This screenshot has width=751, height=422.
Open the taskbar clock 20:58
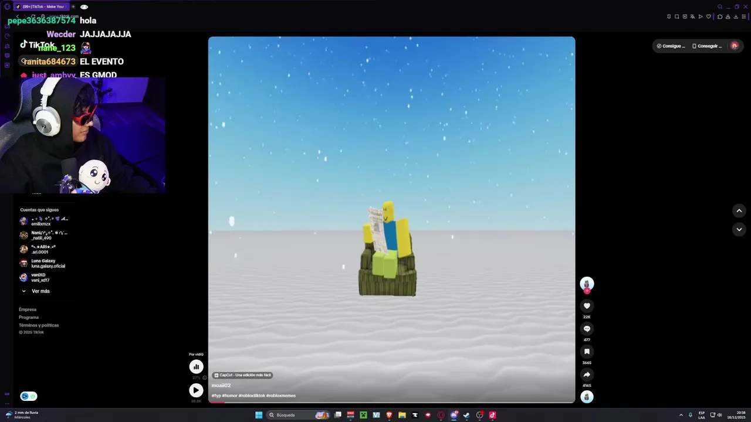tap(736, 415)
